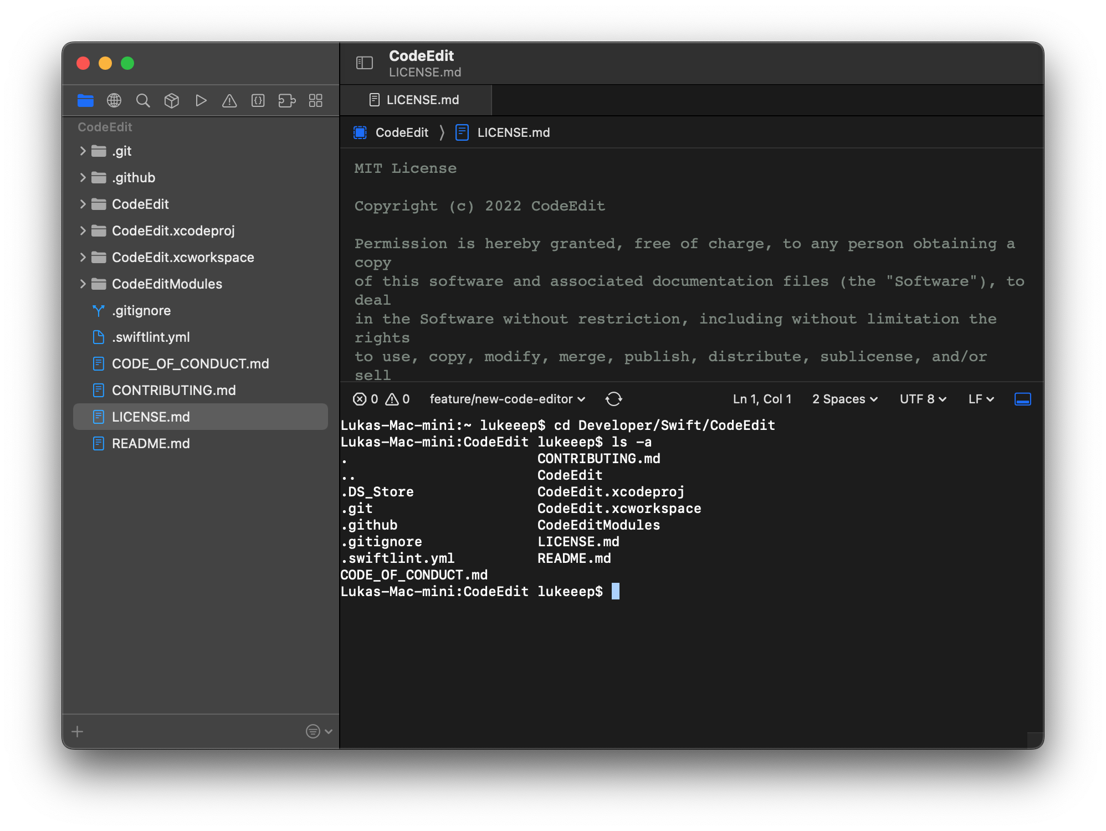1106x831 pixels.
Task: Open the issue navigator warning icon
Action: [x=229, y=100]
